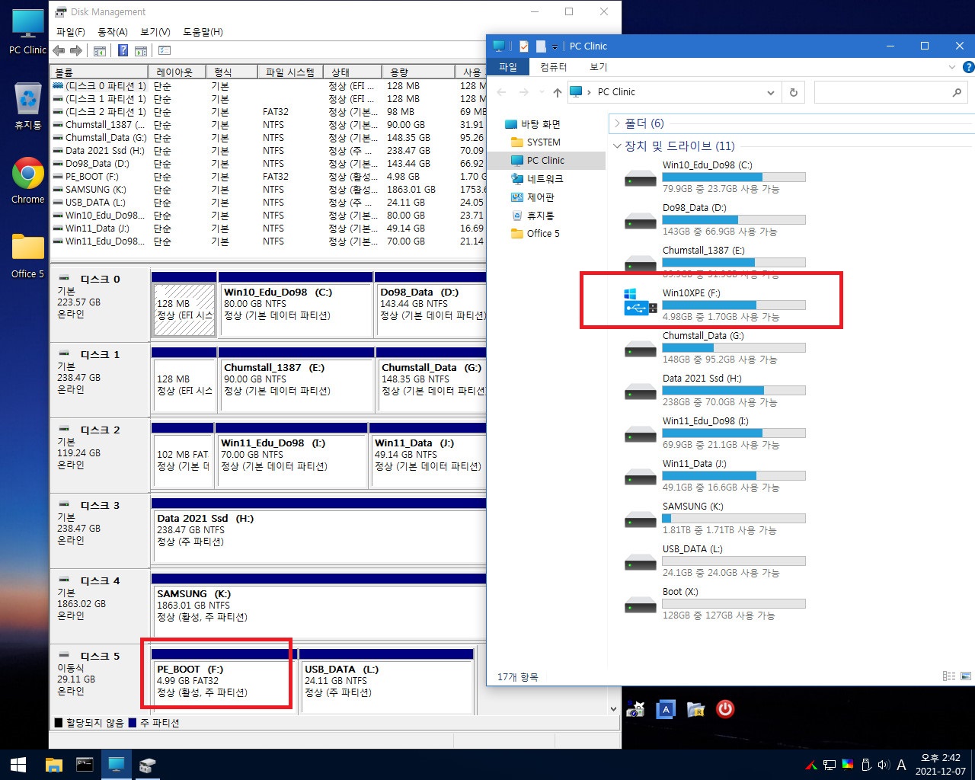Viewport: 975px width, 780px height.
Task: Switch explorer to details view in status bar
Action: [x=949, y=676]
